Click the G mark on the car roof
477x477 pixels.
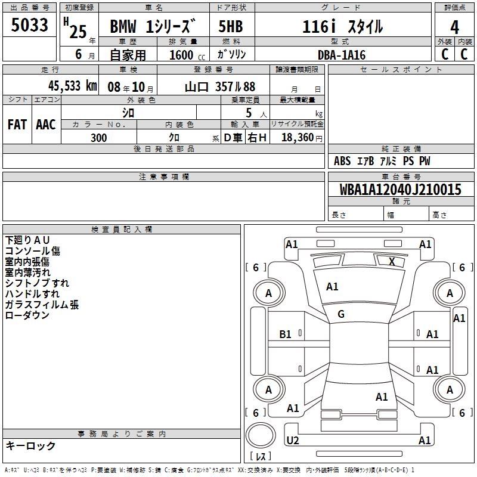[341, 314]
